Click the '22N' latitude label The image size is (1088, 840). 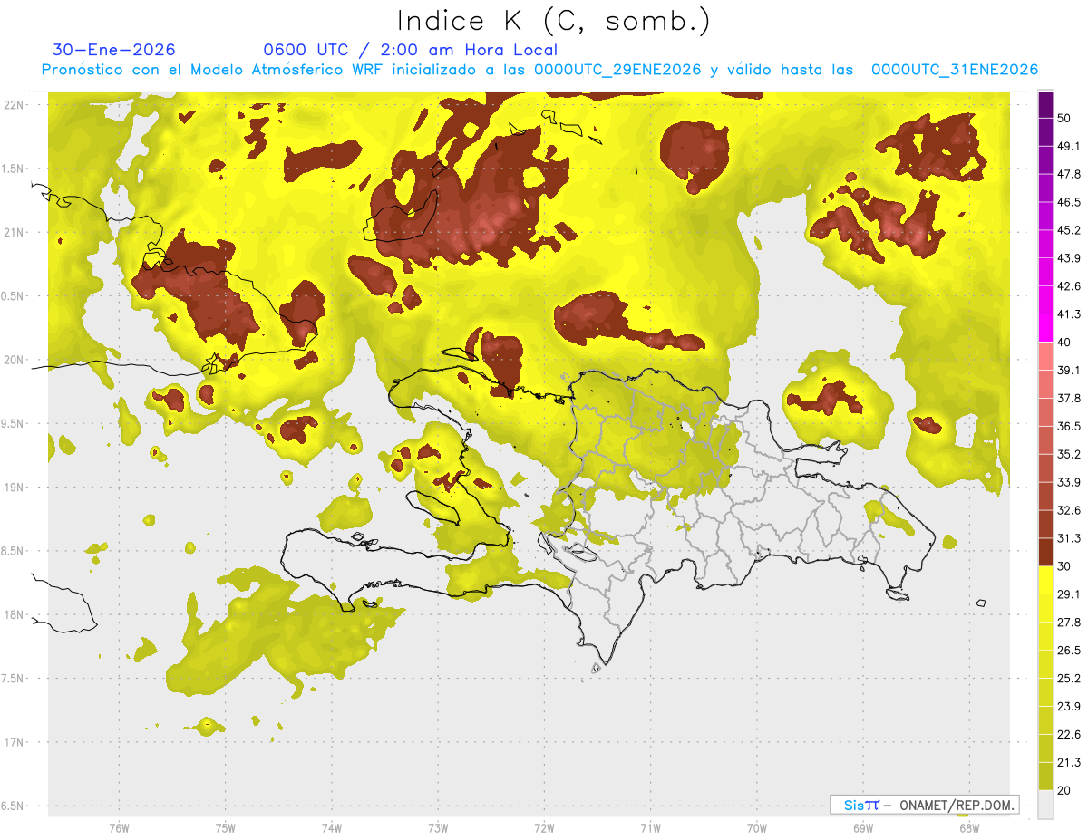click(x=14, y=105)
